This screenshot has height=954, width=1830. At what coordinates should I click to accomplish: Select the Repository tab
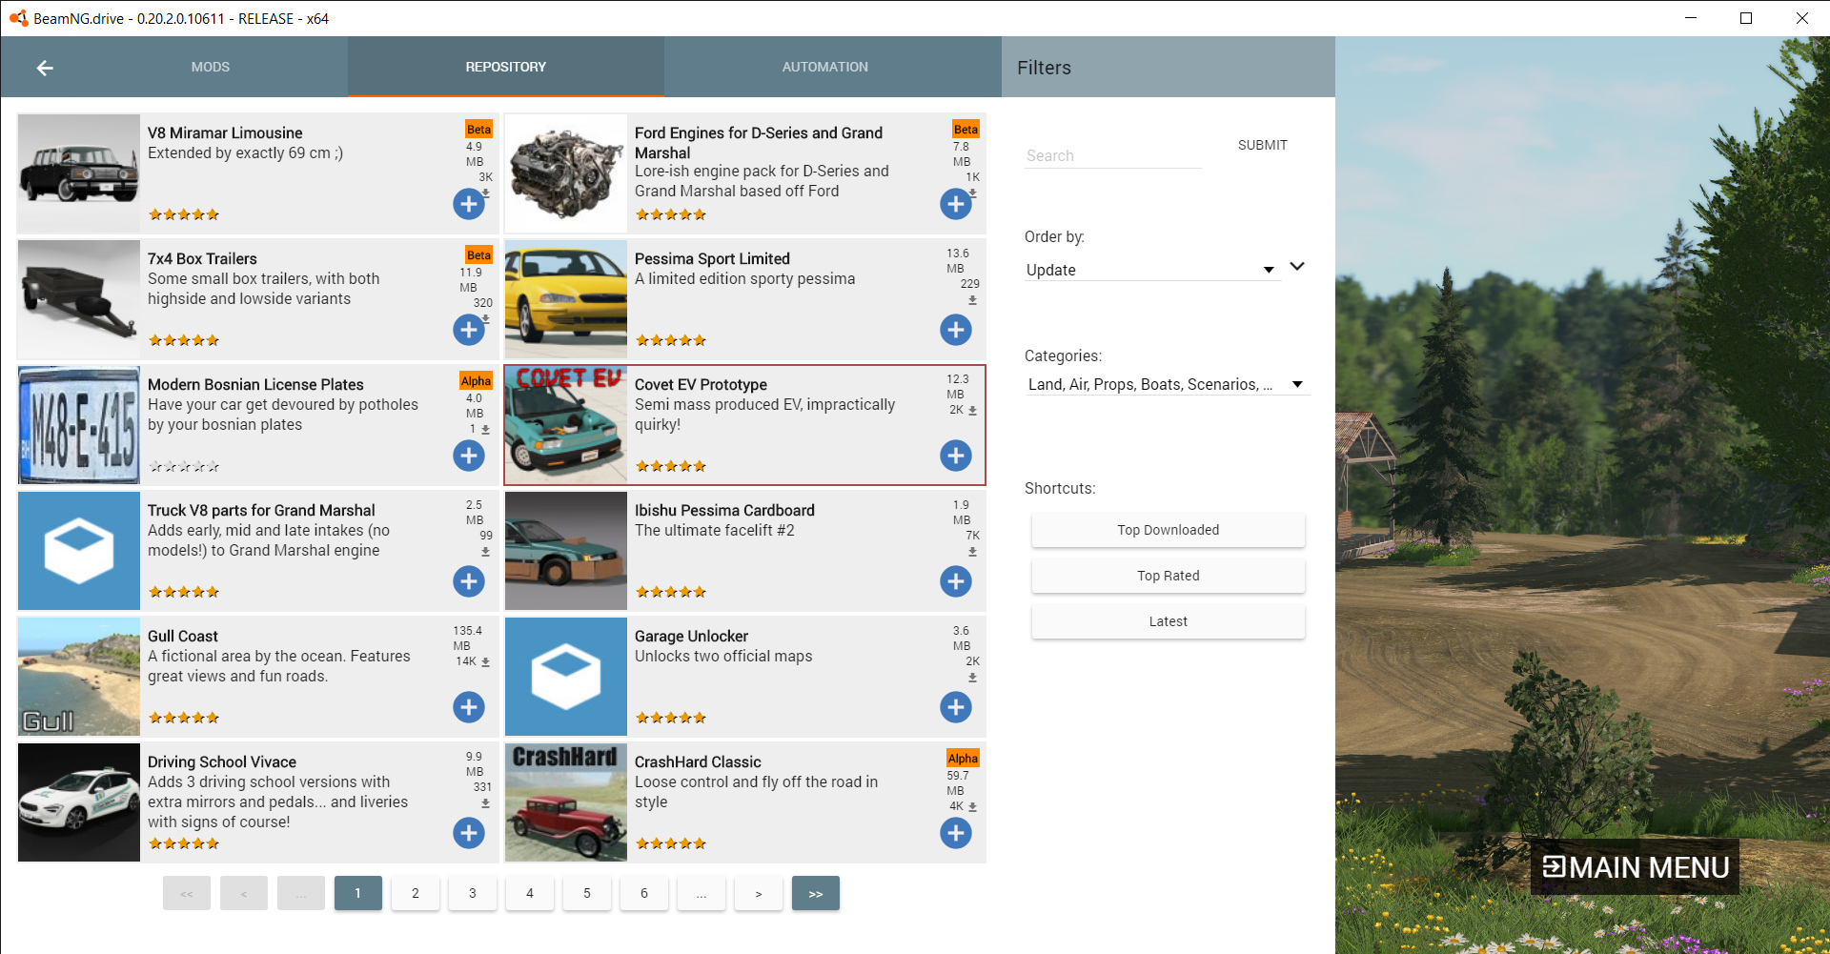[506, 67]
